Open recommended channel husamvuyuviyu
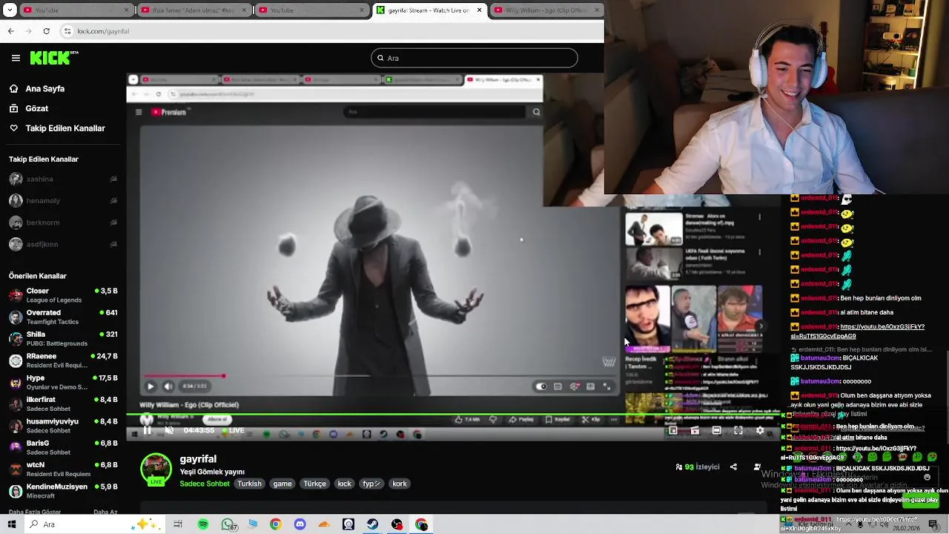Viewport: 949px width, 534px height. pos(63,426)
